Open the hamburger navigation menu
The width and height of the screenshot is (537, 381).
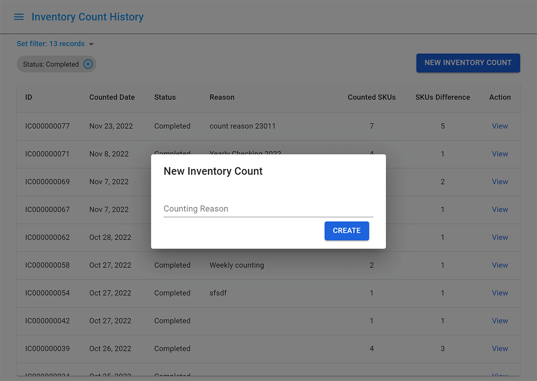pyautogui.click(x=19, y=17)
